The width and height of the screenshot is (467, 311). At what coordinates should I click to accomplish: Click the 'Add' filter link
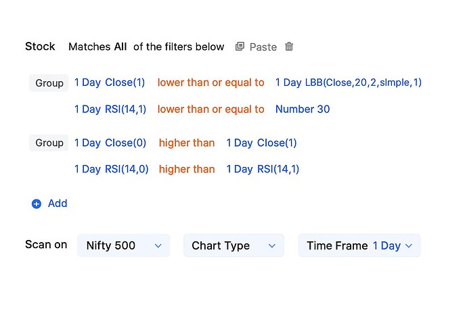tap(58, 204)
